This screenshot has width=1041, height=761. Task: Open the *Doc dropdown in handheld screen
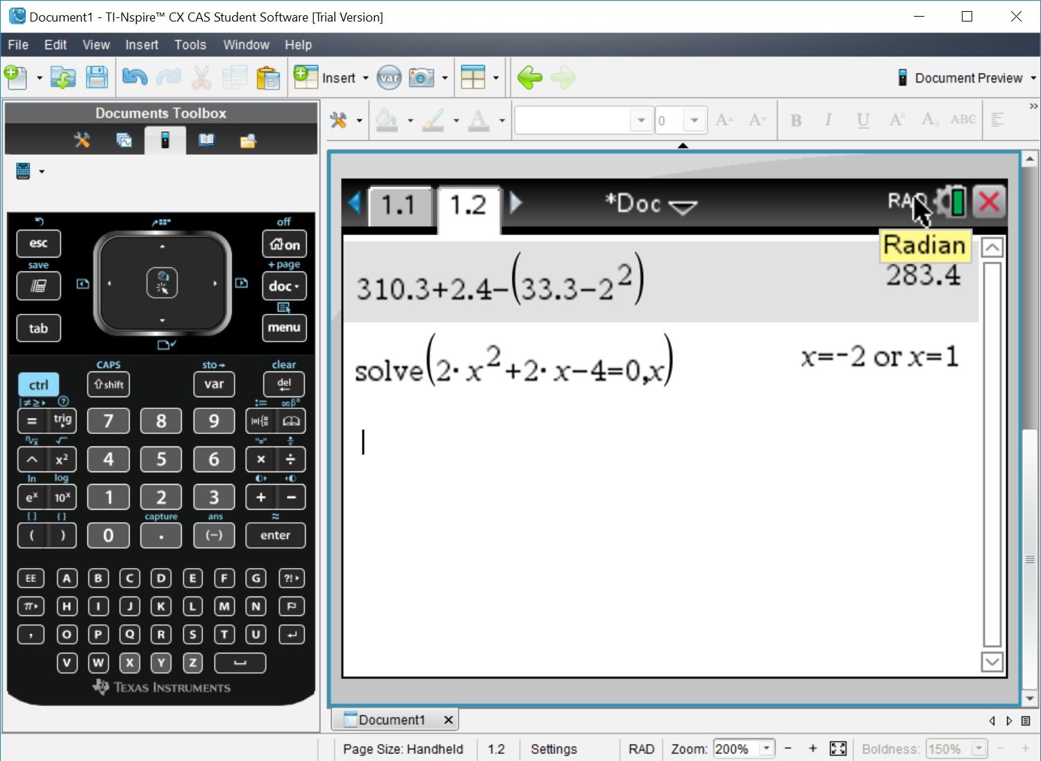click(650, 204)
